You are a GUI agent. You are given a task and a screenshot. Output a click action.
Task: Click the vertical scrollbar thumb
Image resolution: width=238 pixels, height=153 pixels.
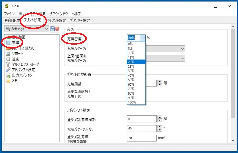coord(233,73)
